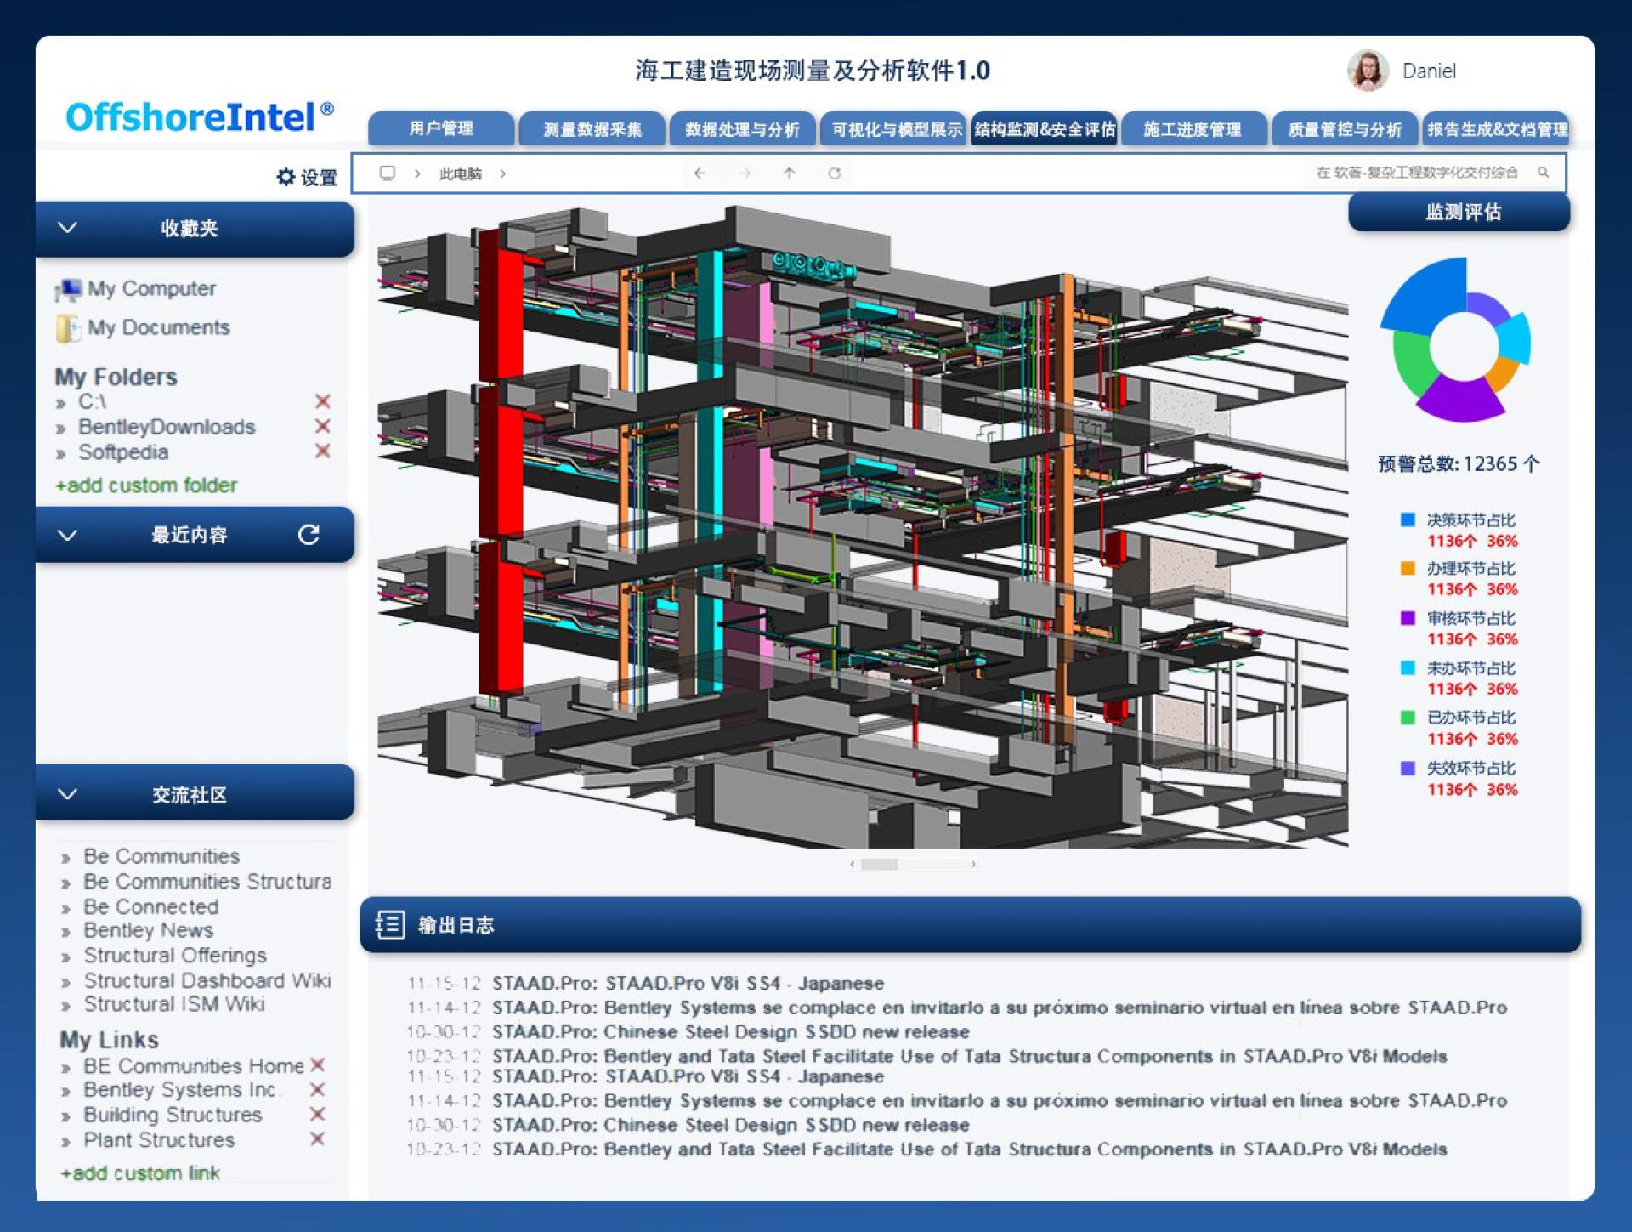Click the forward arrow in address bar
This screenshot has width=1632, height=1232.
coord(745,173)
